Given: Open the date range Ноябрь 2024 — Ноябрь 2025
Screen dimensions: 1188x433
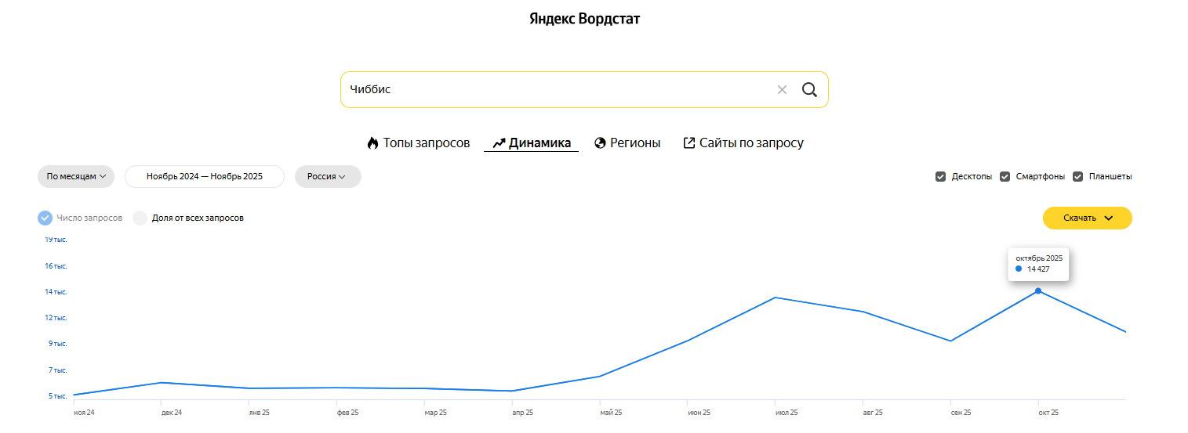Looking at the screenshot, I should [x=204, y=177].
